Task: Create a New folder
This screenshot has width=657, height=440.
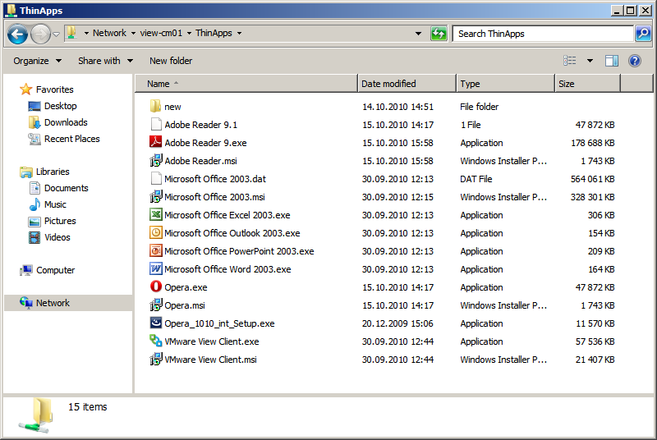Action: click(171, 61)
